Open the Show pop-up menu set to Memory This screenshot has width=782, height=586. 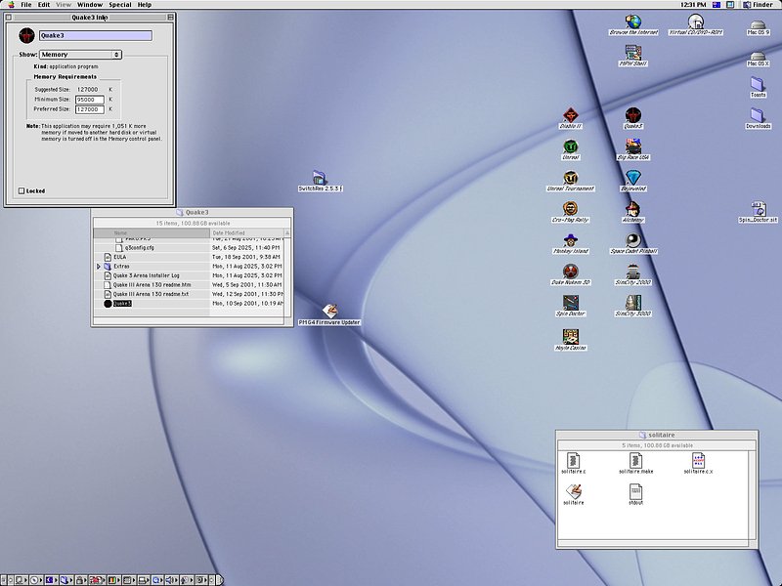click(x=80, y=55)
